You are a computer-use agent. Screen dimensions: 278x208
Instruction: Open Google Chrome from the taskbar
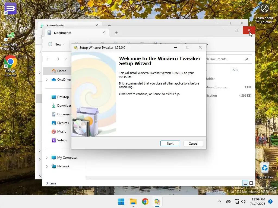tap(145, 201)
